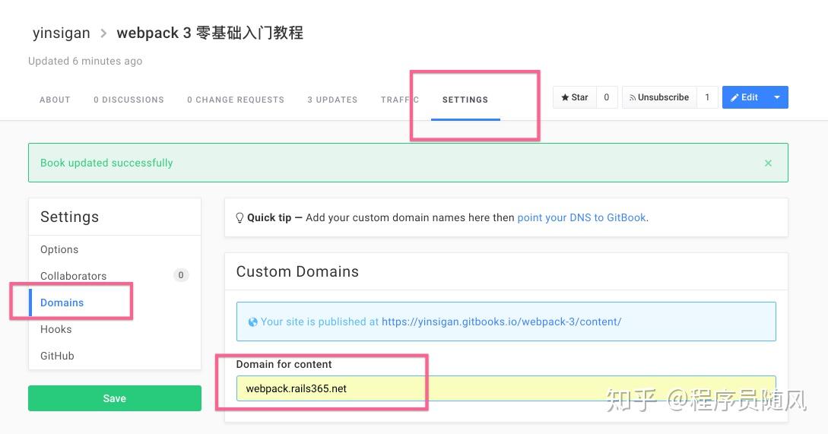Click the Custom Domains heading
The image size is (828, 434).
click(x=297, y=271)
